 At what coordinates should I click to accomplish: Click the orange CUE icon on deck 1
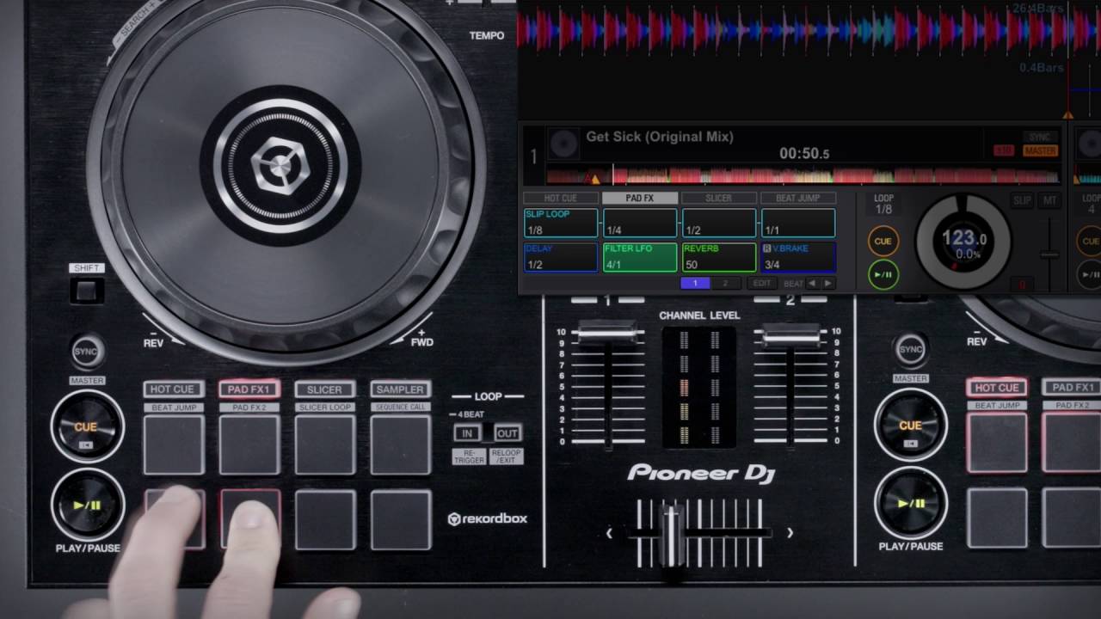(883, 240)
